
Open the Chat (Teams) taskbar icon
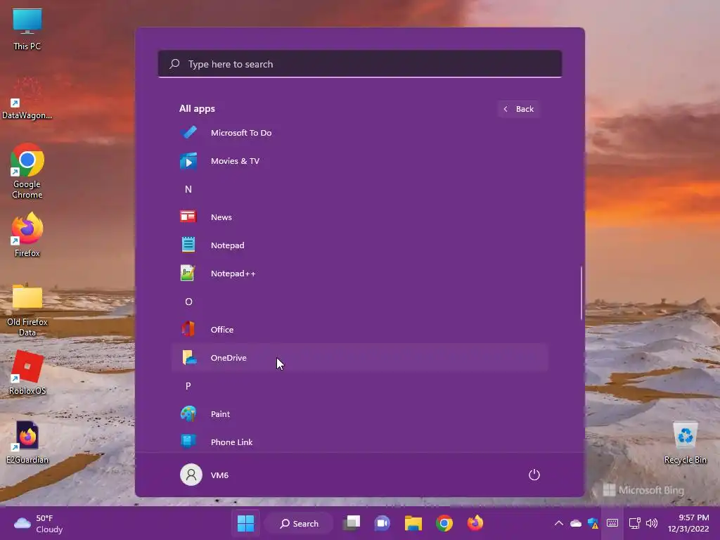point(382,523)
